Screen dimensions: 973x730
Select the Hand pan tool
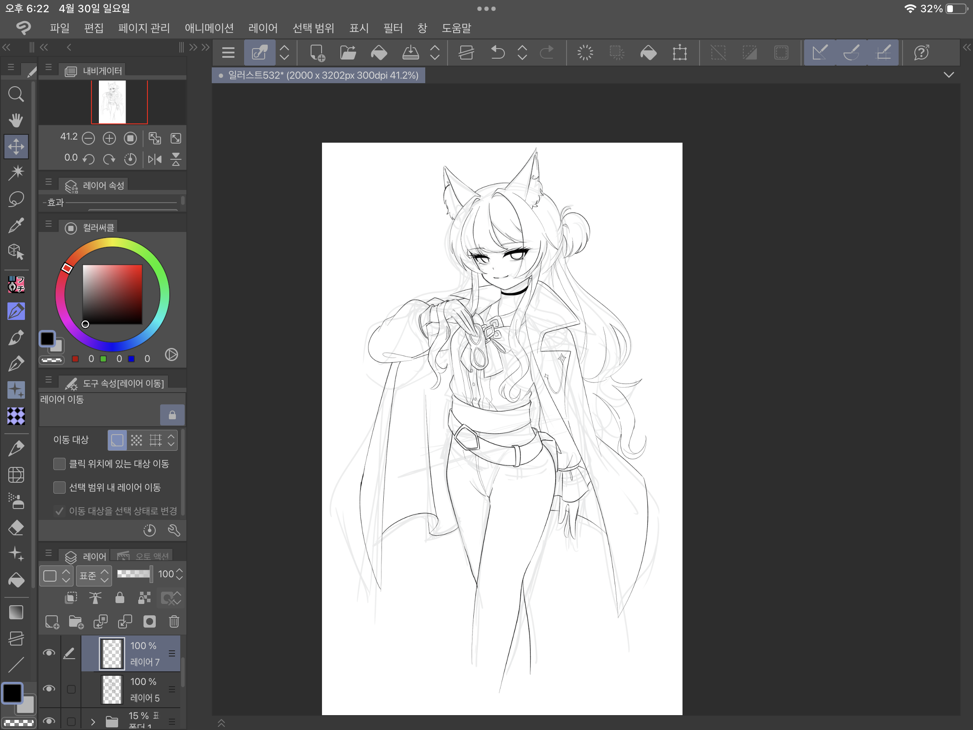click(x=16, y=119)
